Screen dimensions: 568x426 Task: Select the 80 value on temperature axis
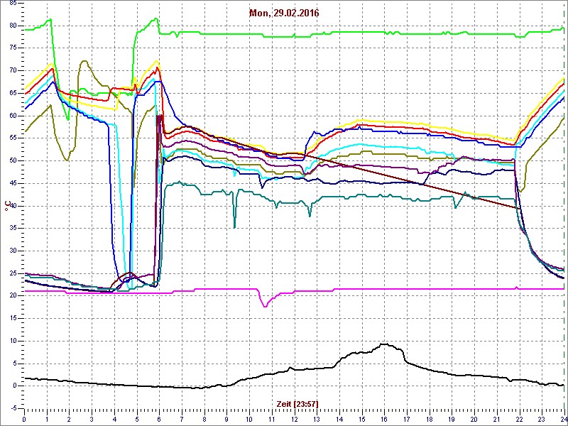coord(12,26)
